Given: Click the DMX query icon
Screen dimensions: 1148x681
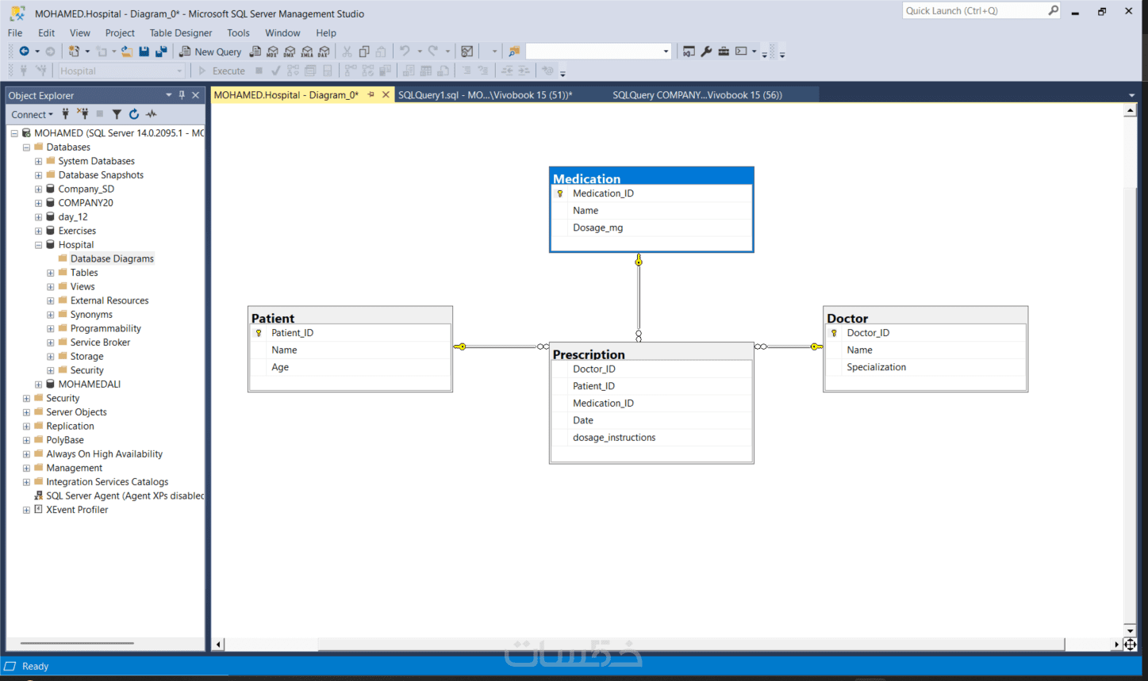Looking at the screenshot, I should point(290,52).
